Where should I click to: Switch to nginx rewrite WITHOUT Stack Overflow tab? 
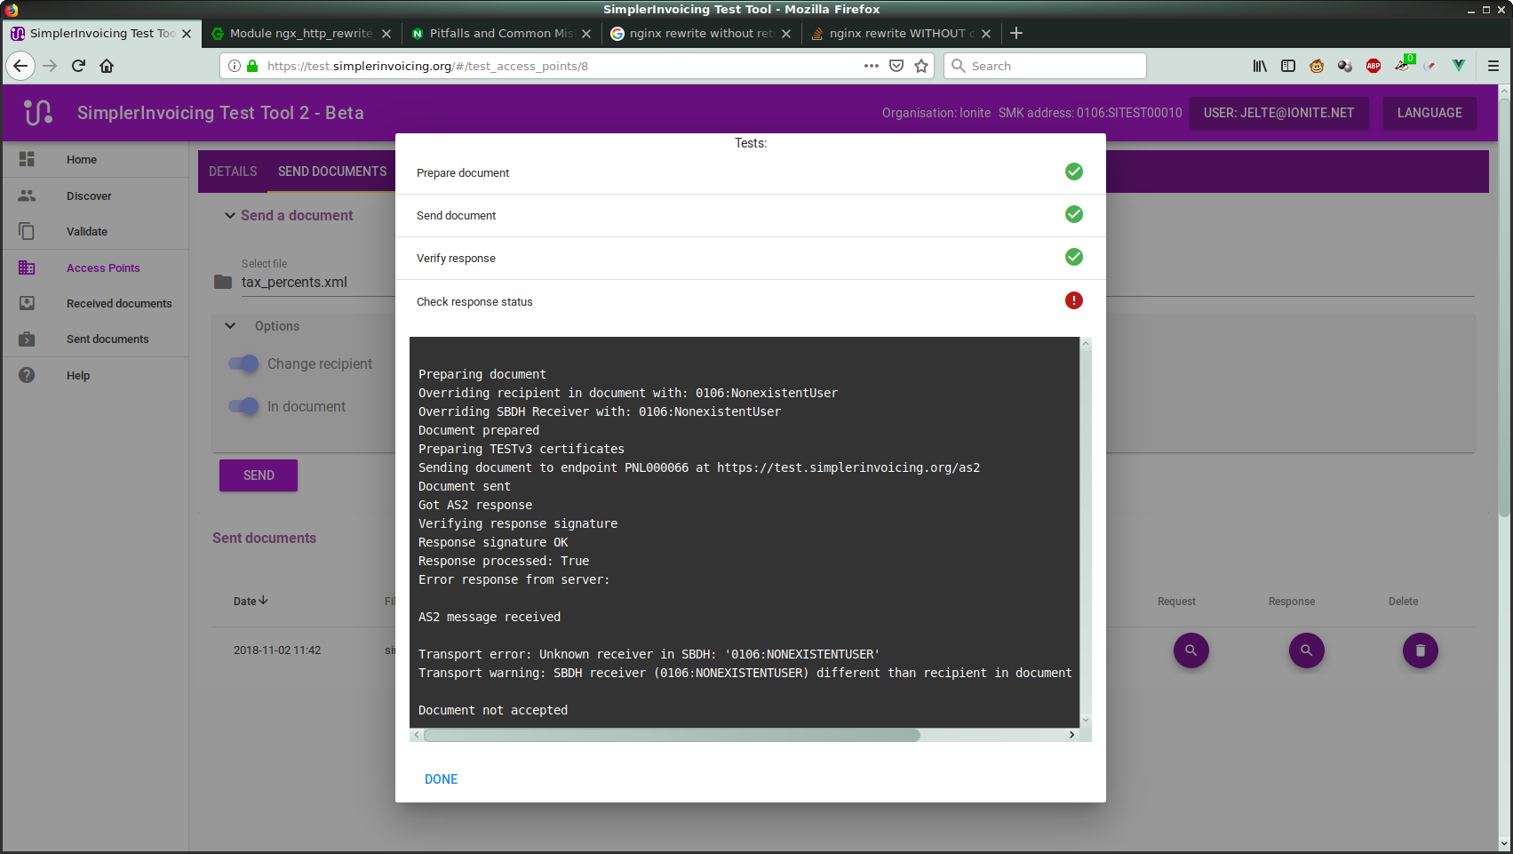click(x=901, y=34)
